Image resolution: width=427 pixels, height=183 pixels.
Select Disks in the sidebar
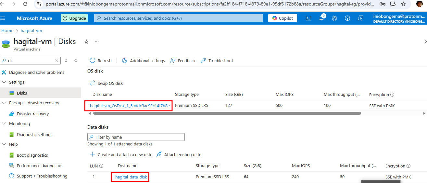22,93
